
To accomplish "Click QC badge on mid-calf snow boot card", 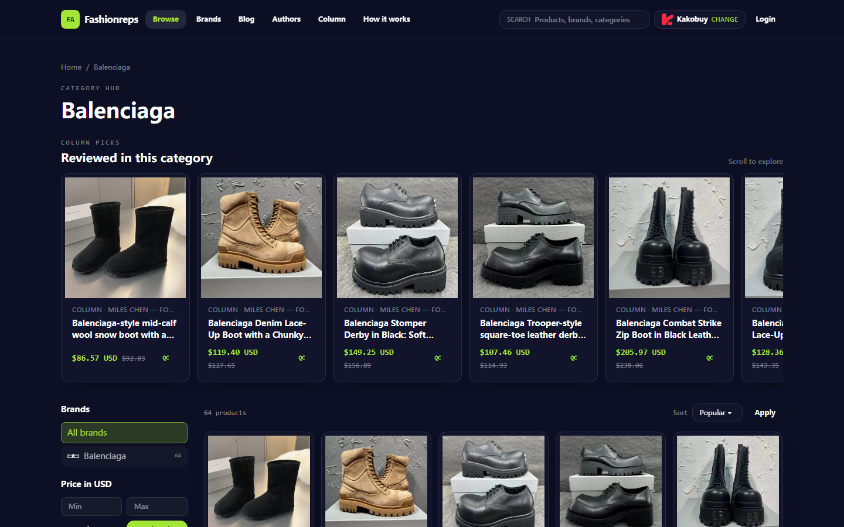I will (x=166, y=358).
